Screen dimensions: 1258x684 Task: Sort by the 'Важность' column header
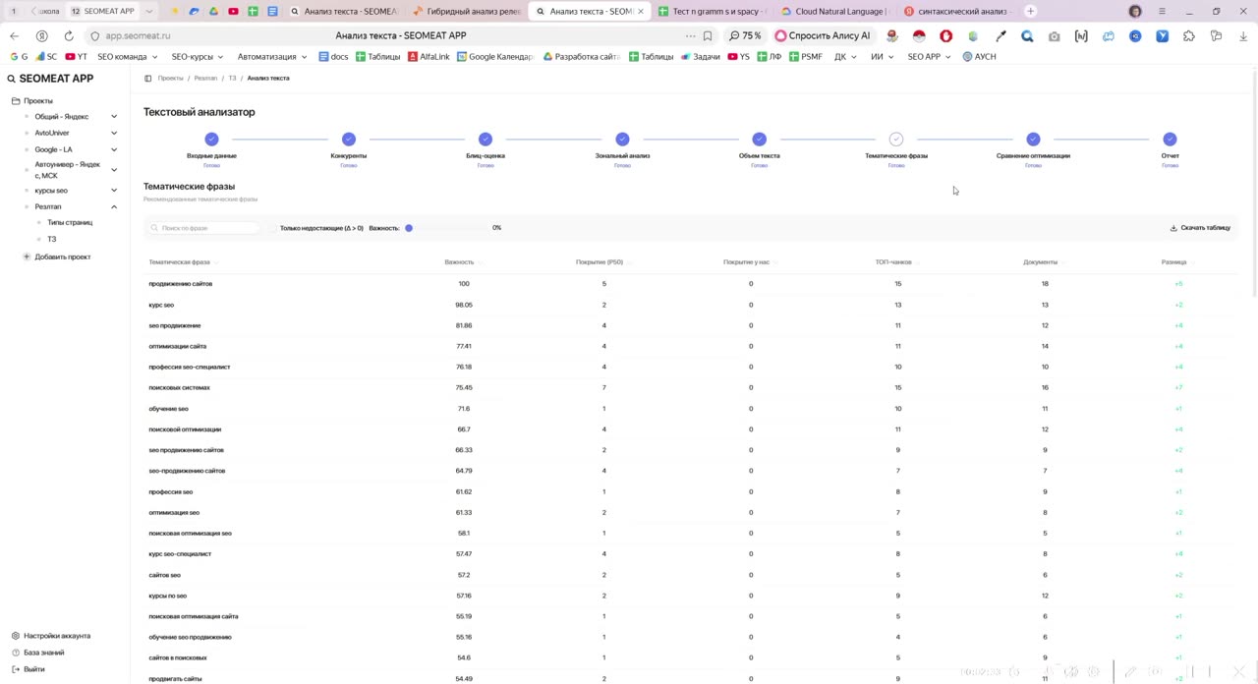coord(459,262)
